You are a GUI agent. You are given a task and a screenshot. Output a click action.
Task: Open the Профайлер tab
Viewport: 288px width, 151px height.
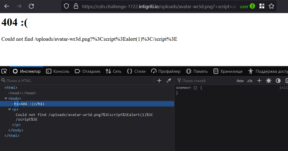click(x=166, y=71)
